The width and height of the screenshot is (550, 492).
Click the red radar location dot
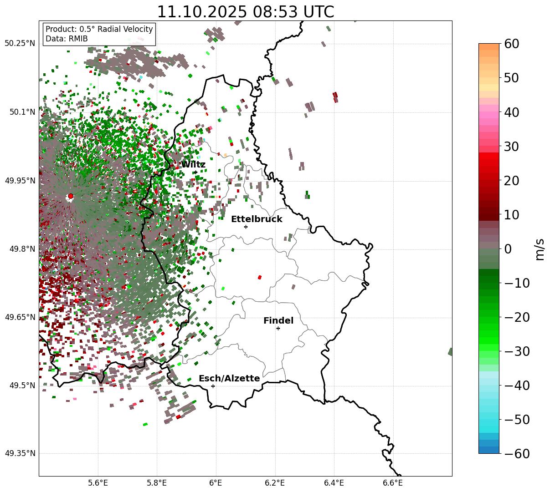tap(70, 196)
